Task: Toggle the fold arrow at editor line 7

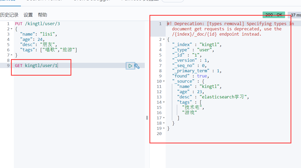Action: tap(11, 55)
